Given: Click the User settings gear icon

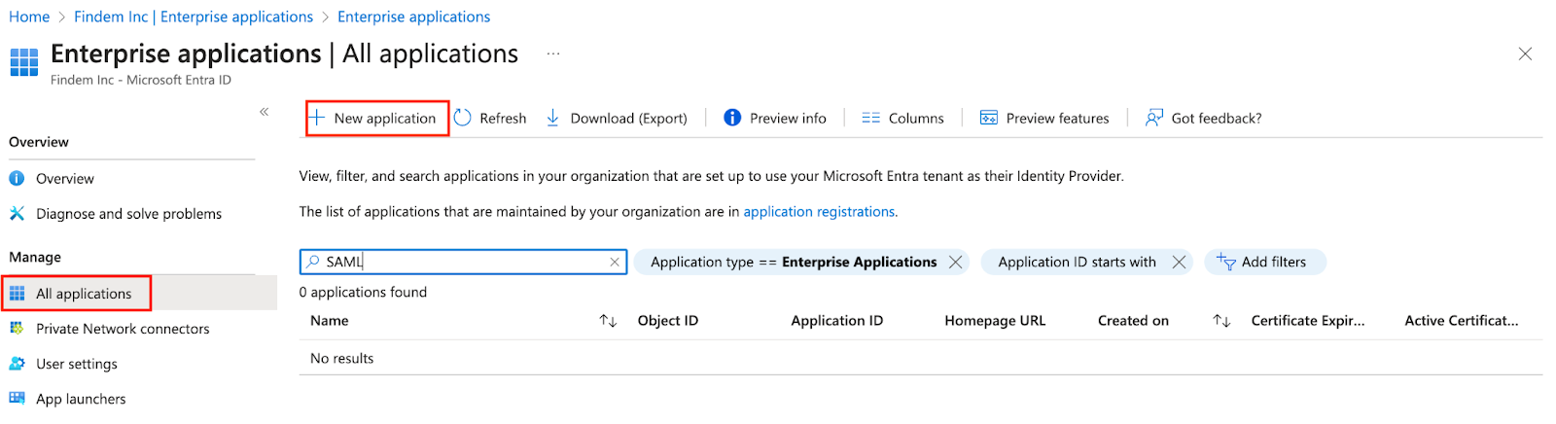Looking at the screenshot, I should 17,364.
